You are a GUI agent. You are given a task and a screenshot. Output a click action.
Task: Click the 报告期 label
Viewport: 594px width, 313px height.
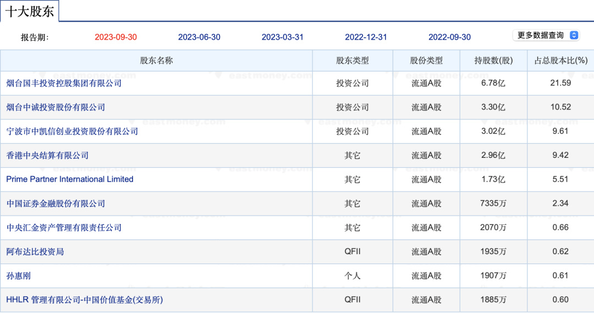click(x=35, y=37)
